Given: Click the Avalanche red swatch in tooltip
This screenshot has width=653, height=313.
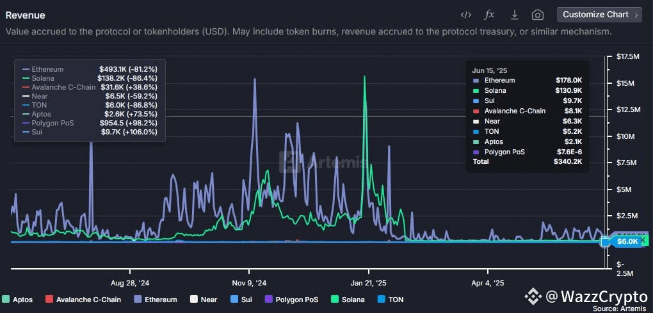Looking at the screenshot, I should (476, 111).
